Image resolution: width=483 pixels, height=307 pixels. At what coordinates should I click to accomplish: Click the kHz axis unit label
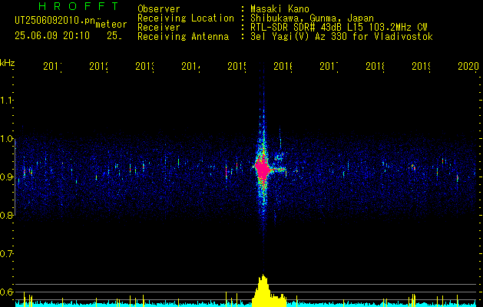8,63
